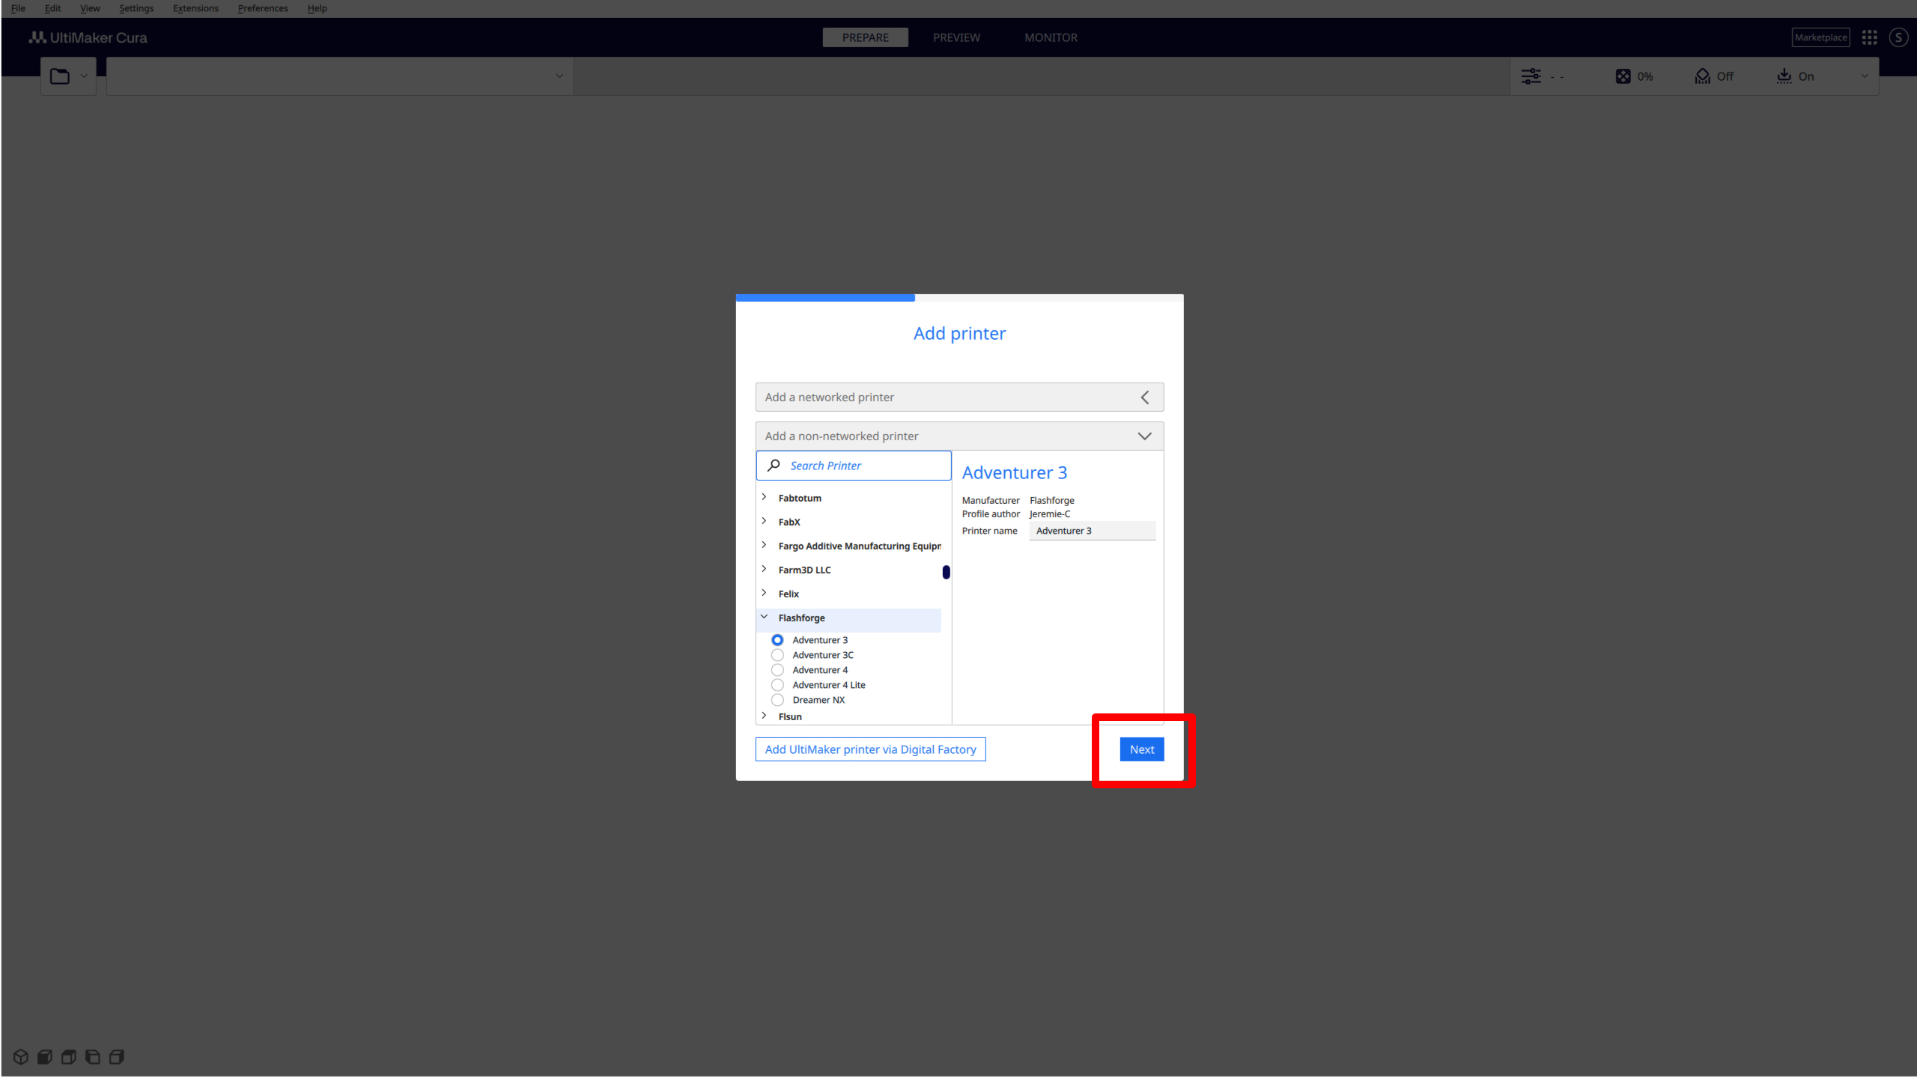Switch to the top view cube icon
Image resolution: width=1917 pixels, height=1078 pixels.
pyautogui.click(x=68, y=1056)
